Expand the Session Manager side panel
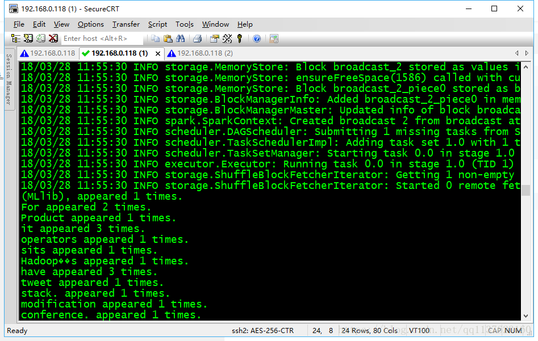The height and width of the screenshot is (341, 538). coord(9,79)
